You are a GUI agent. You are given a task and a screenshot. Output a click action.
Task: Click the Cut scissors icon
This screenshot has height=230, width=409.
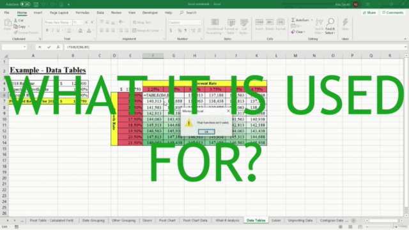pos(15,20)
